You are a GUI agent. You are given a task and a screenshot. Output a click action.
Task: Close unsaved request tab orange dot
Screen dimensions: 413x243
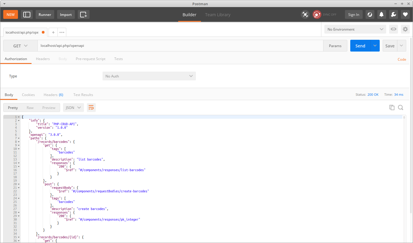click(x=43, y=32)
